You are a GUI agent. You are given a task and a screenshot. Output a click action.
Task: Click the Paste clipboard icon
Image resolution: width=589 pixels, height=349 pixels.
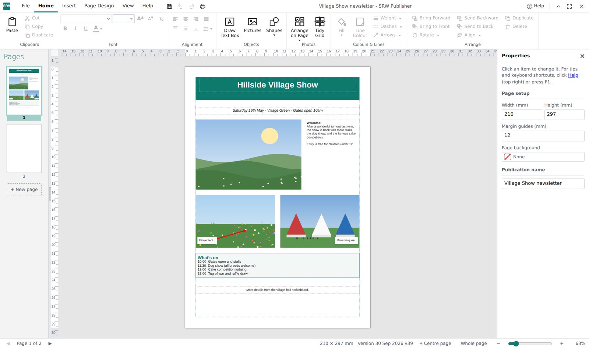(x=12, y=22)
